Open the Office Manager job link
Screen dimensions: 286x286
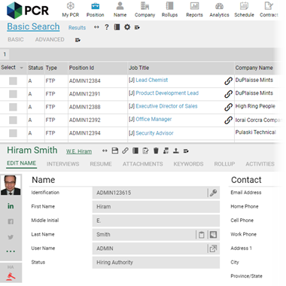pyautogui.click(x=154, y=119)
